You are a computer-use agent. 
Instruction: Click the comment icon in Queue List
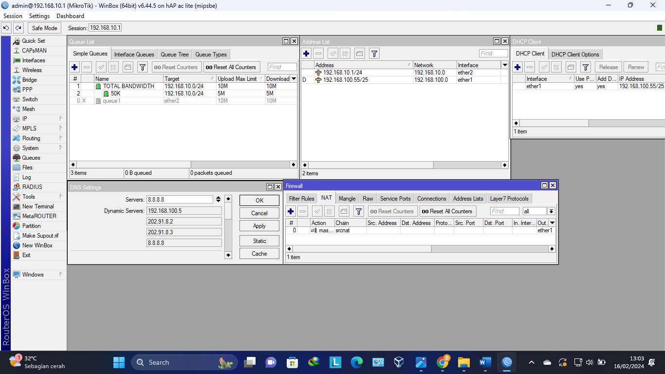[128, 67]
